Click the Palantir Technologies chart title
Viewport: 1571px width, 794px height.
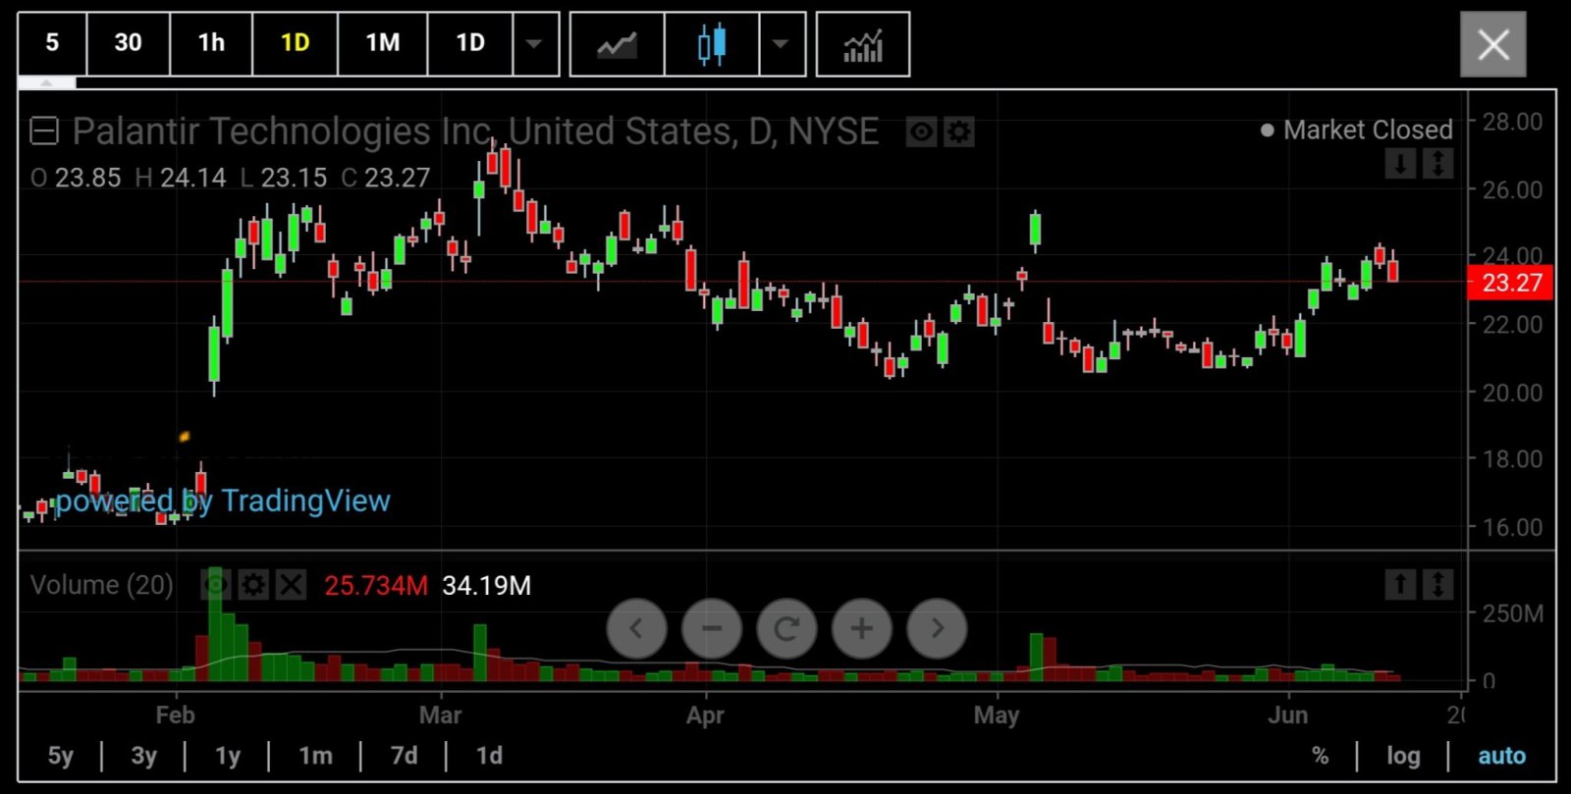(x=475, y=132)
